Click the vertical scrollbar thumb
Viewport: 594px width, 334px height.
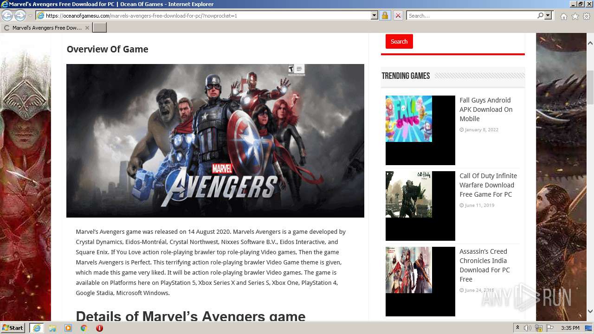tap(590, 87)
